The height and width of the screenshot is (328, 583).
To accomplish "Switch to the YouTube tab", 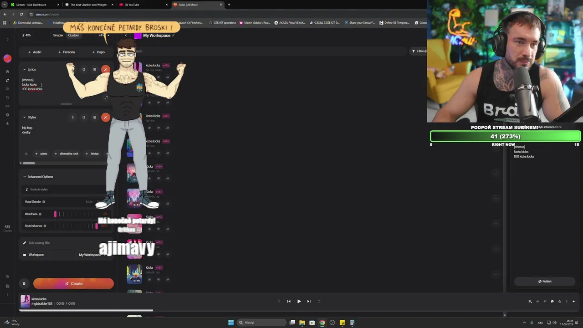I will (x=143, y=5).
